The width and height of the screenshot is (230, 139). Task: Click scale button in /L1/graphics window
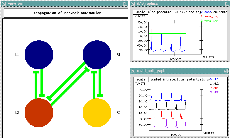point(141,12)
